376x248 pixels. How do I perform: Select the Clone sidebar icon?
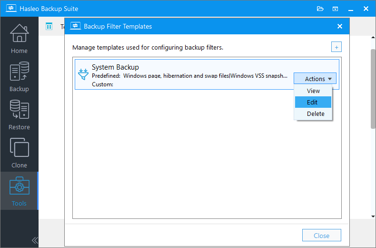click(x=19, y=153)
